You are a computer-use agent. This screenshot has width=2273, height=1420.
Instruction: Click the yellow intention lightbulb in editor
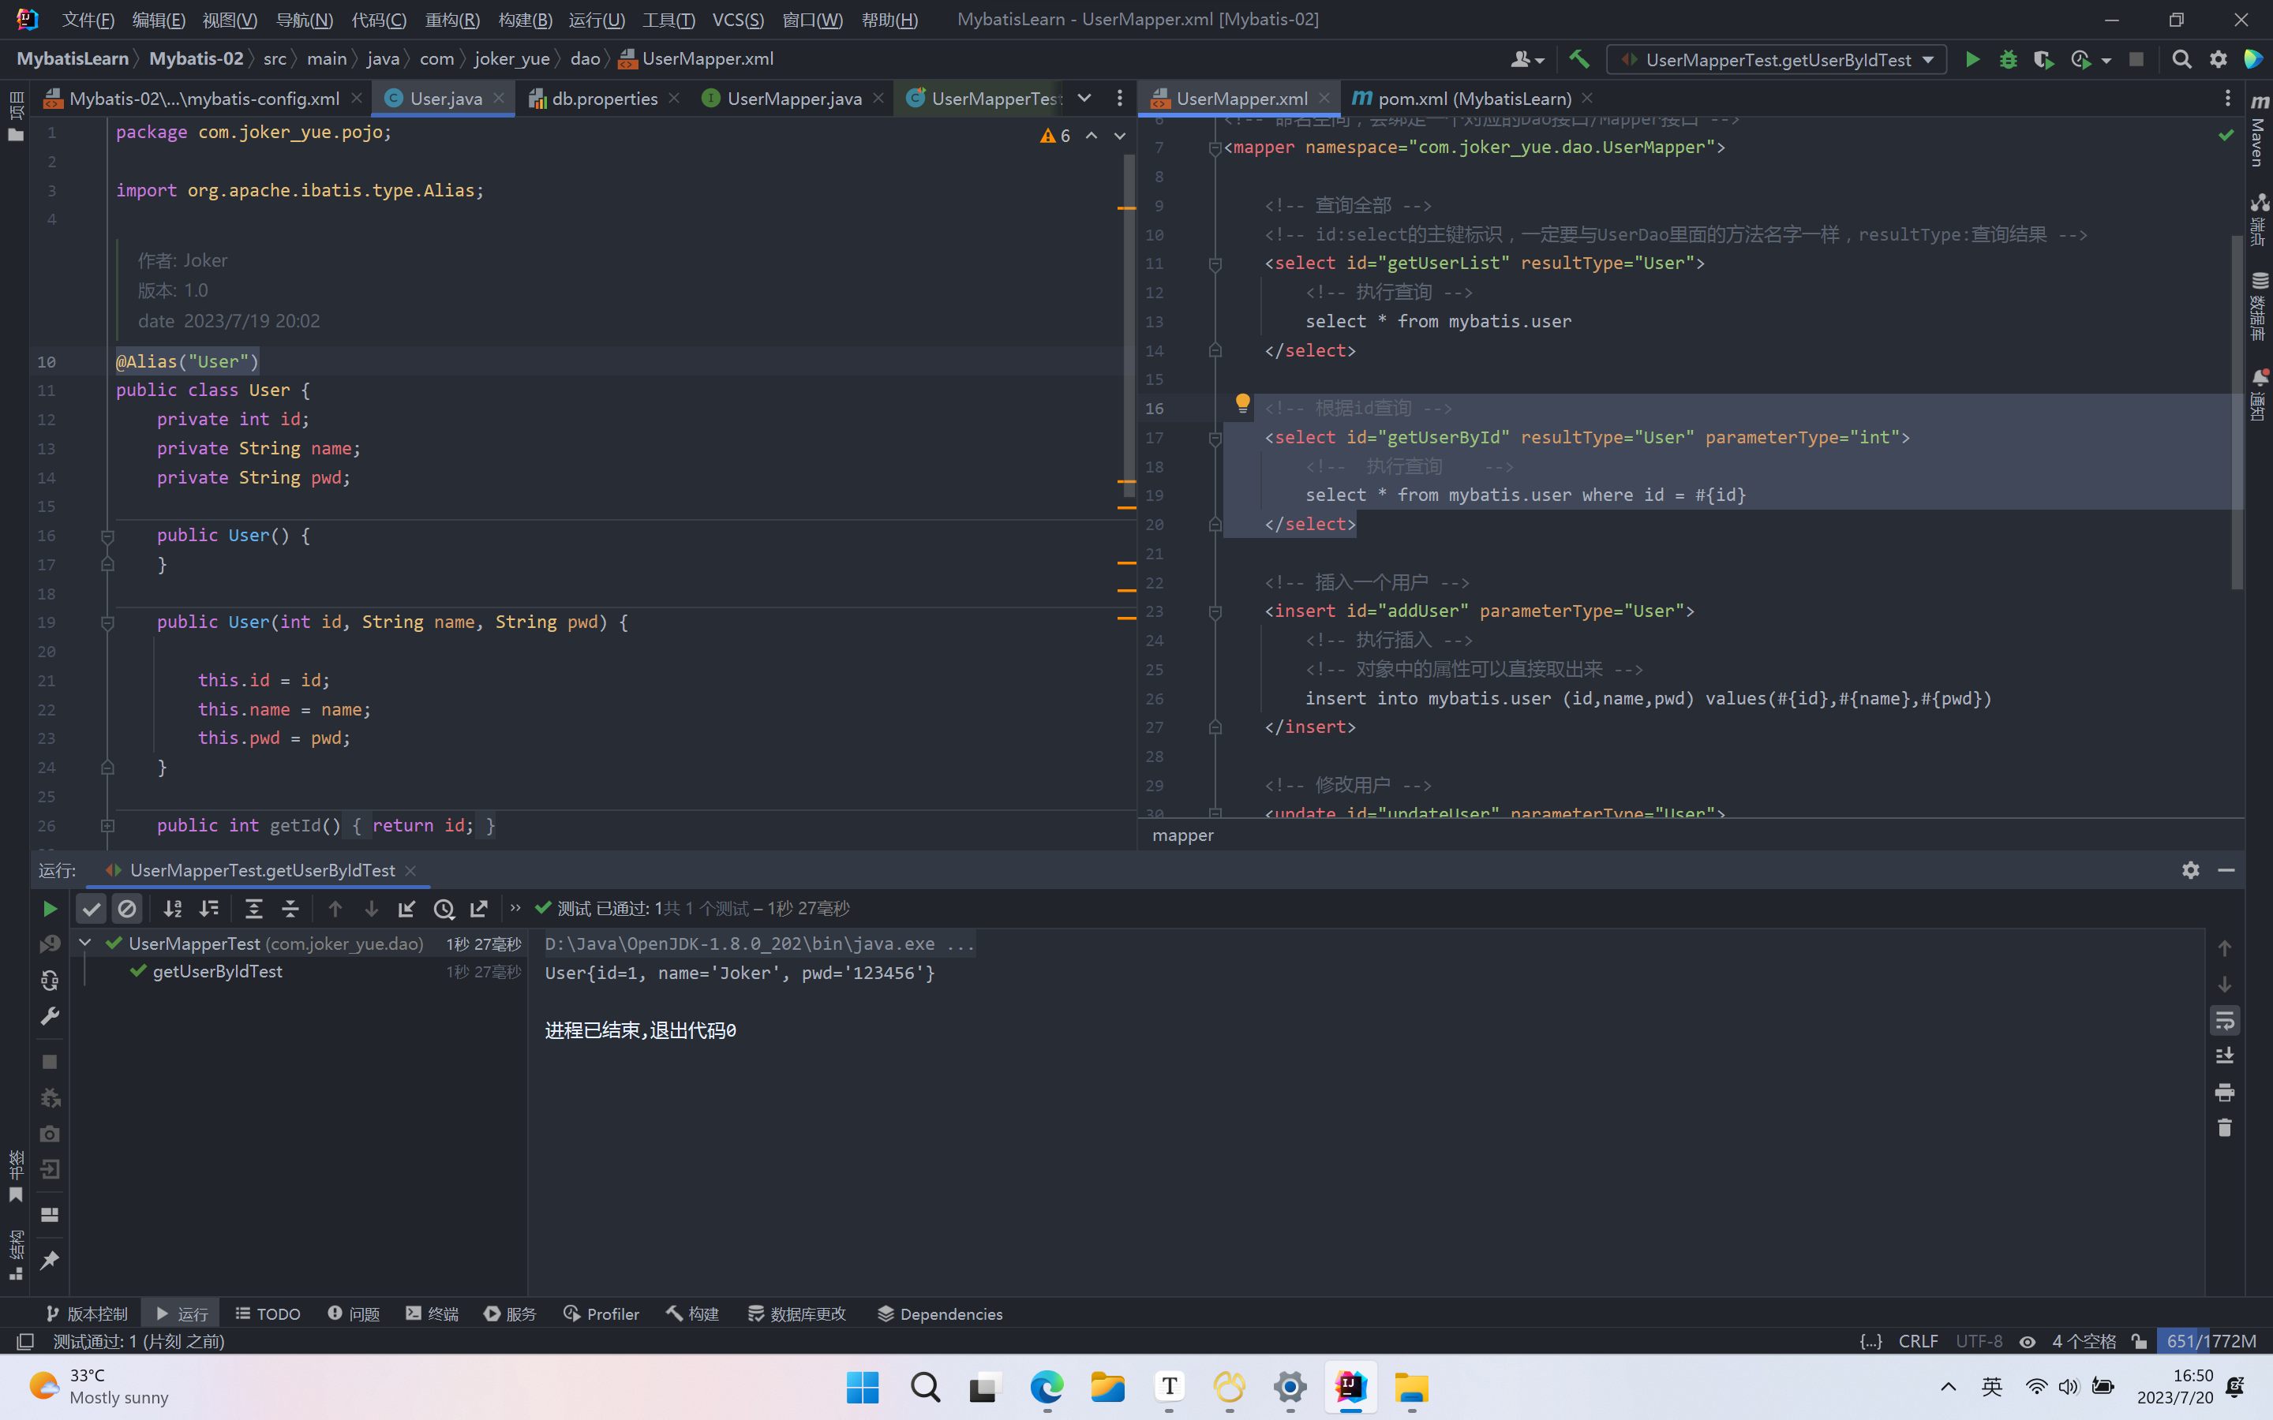tap(1241, 404)
